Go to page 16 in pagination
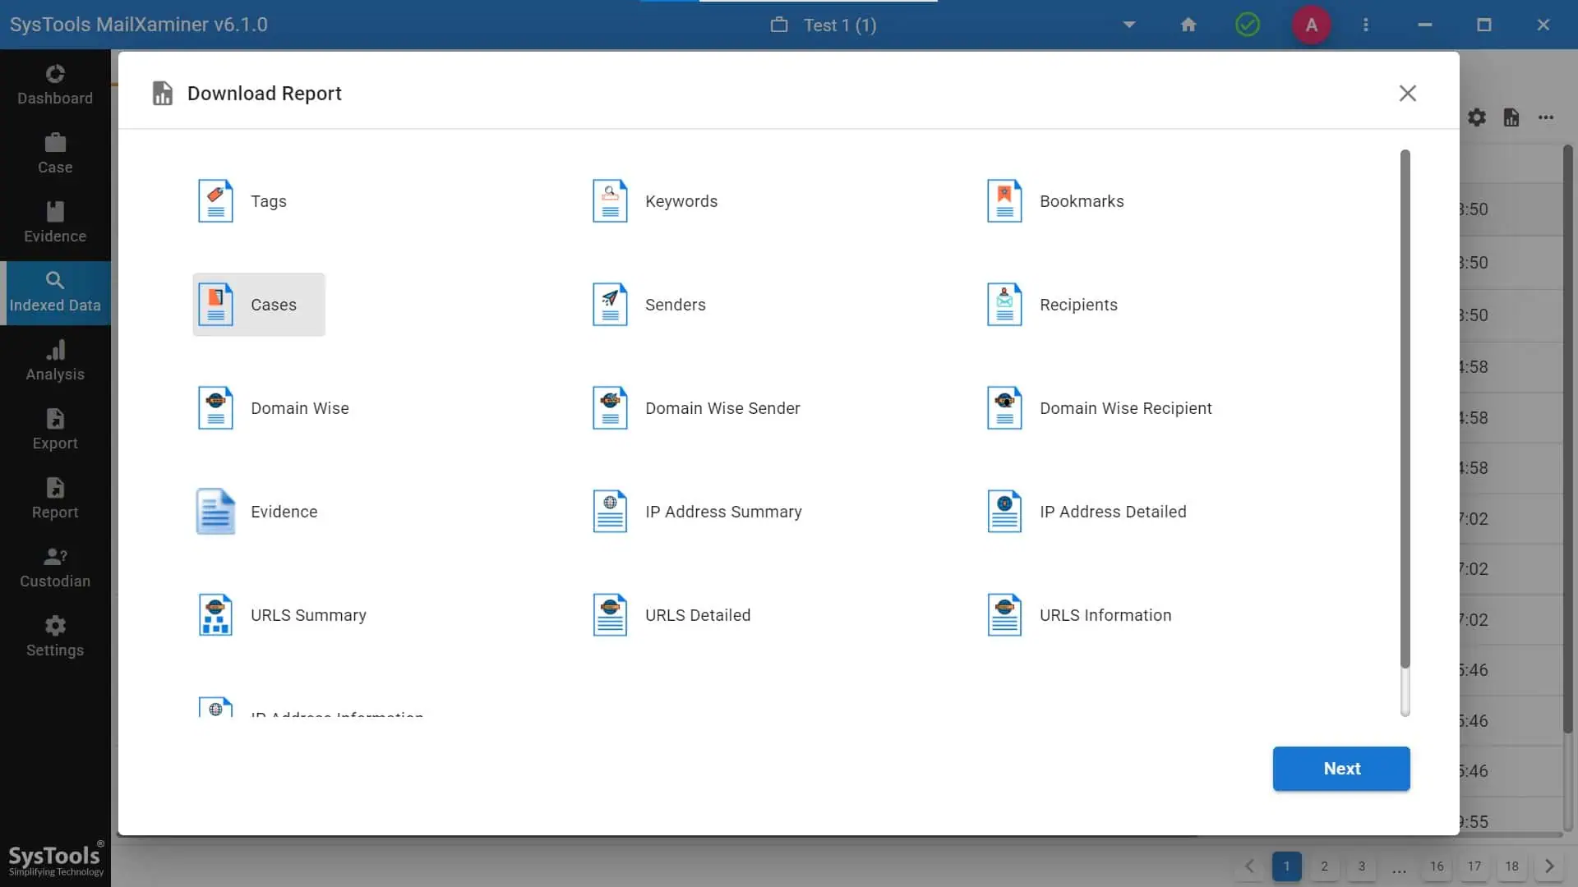 (1437, 866)
